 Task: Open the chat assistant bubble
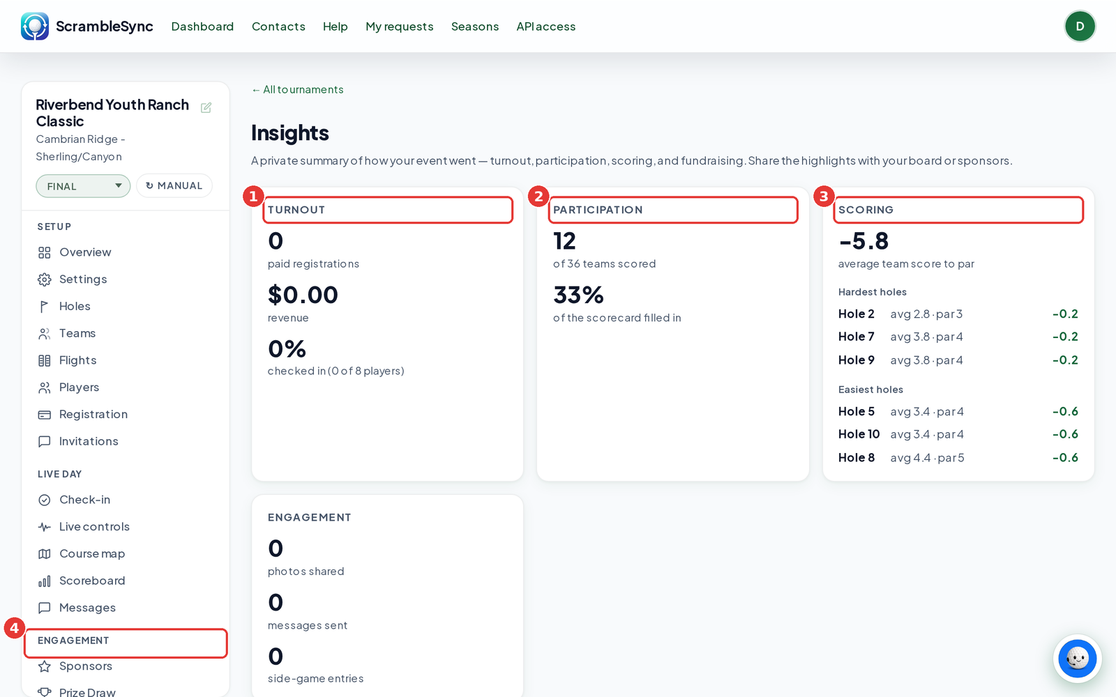click(1077, 658)
